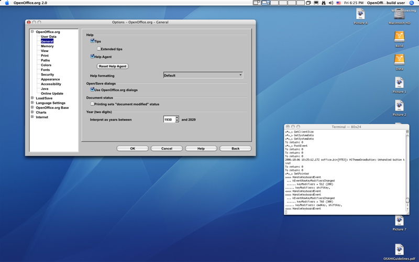Toggle Use OpenOffice.org dialogs checkbox
Viewport: 419px width, 262px height.
coord(92,89)
